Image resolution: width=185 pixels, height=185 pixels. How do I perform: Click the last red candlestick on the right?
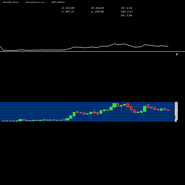tap(168, 110)
